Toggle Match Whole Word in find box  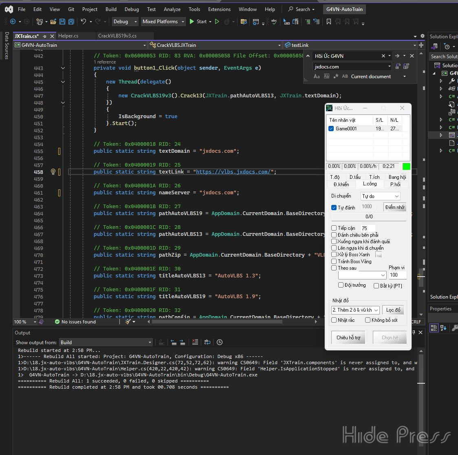click(x=326, y=76)
